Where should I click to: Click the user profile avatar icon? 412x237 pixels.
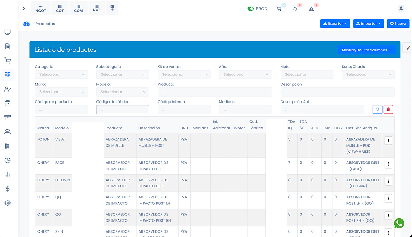pyautogui.click(x=401, y=9)
